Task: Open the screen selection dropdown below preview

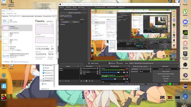Action: 154,63
